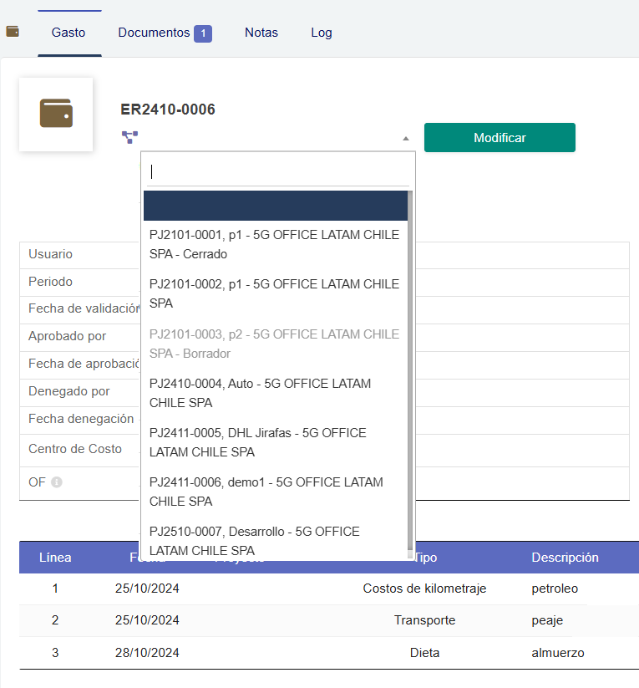Image resolution: width=639 pixels, height=688 pixels.
Task: Click the wallet icon beside the Gasto tab
Action: 13,32
